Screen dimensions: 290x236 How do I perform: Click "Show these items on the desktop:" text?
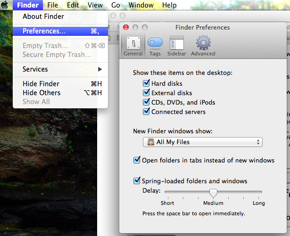182,73
